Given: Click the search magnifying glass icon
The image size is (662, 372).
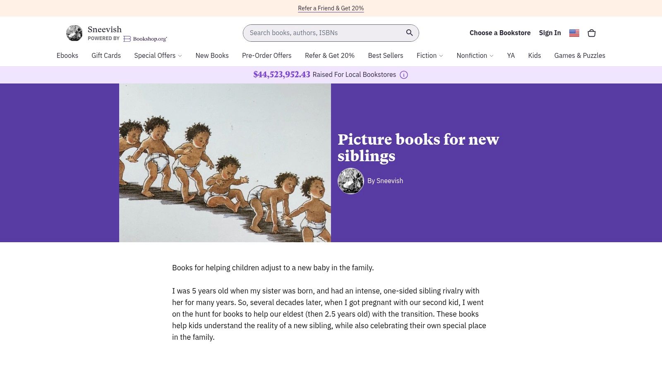Looking at the screenshot, I should tap(409, 33).
